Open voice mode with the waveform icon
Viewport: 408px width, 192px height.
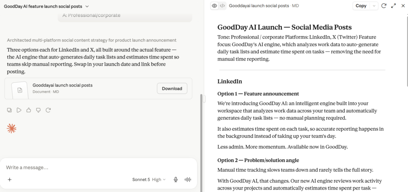(188, 180)
